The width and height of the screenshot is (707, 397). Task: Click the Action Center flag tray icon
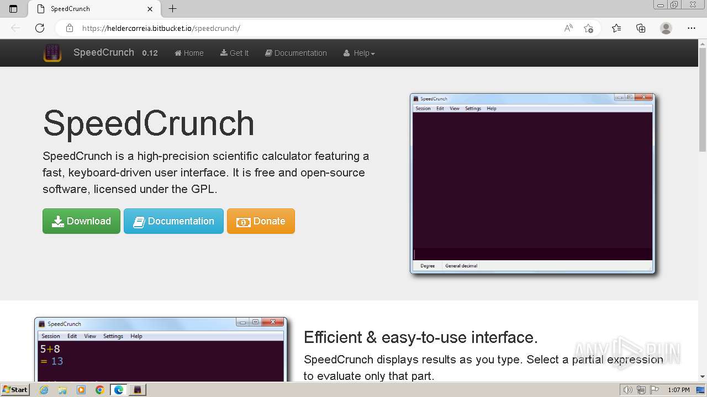point(655,390)
